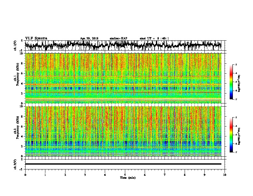Click the time axis tick label "3"
This screenshot has height=196, width=253.
point(85,175)
